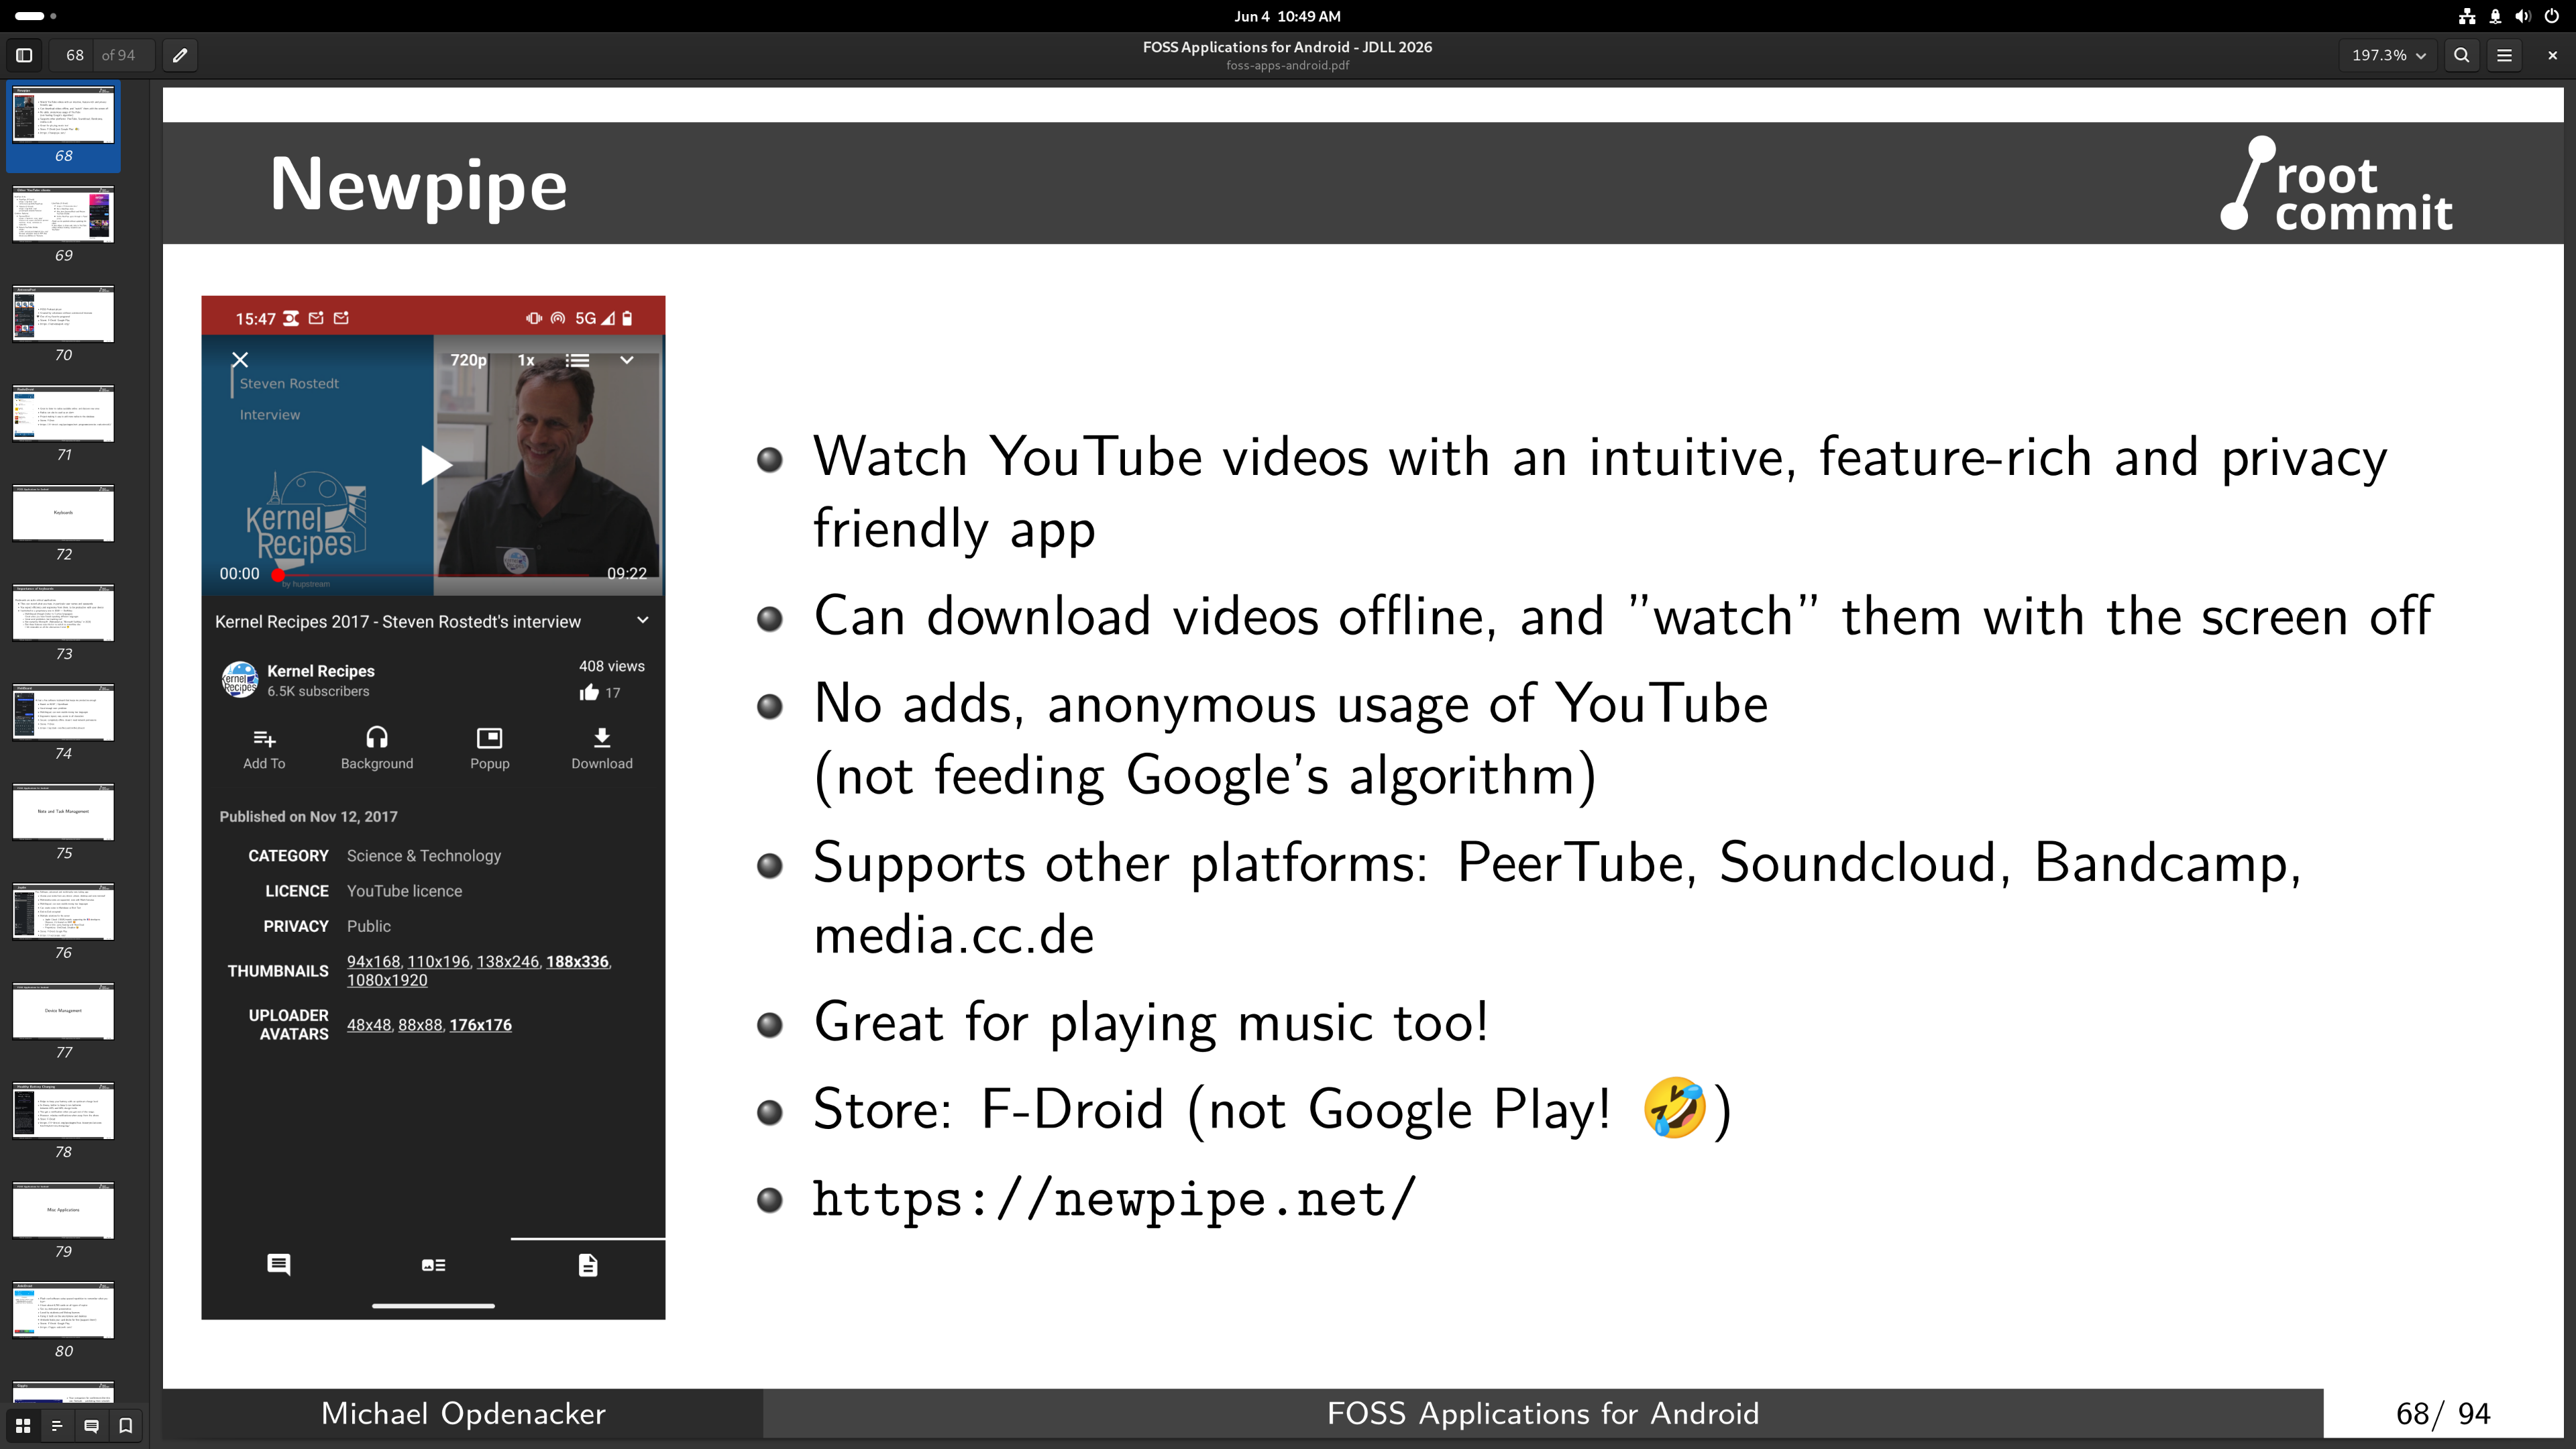The width and height of the screenshot is (2576, 1449).
Task: Go to page 76 thumbnail
Action: pos(63,912)
